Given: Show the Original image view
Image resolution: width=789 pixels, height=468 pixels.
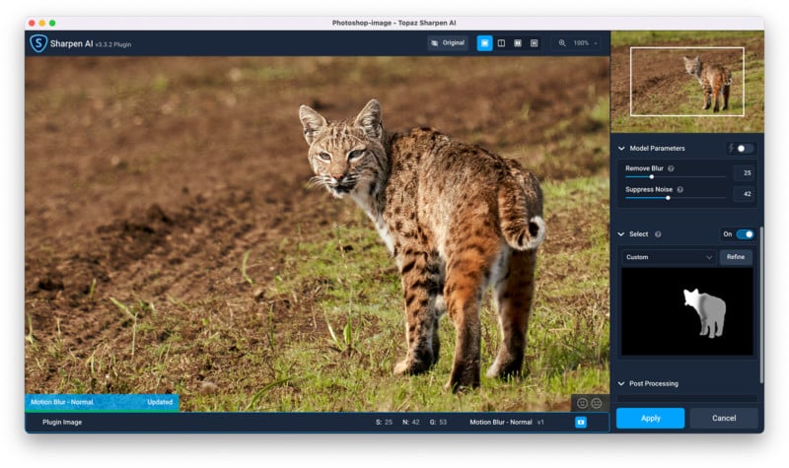Looking at the screenshot, I should (x=448, y=43).
